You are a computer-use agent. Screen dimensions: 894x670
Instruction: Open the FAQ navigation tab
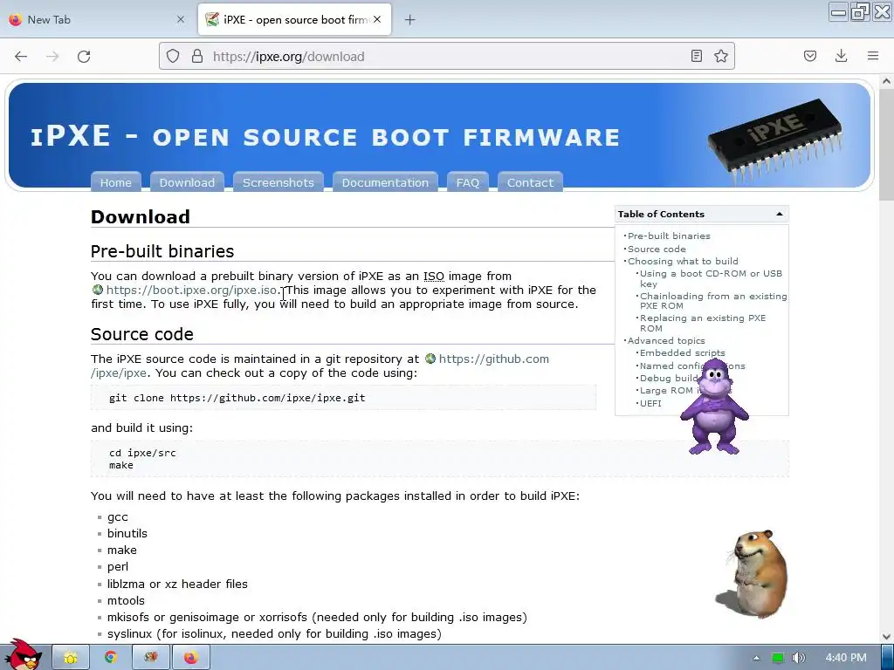tap(468, 182)
